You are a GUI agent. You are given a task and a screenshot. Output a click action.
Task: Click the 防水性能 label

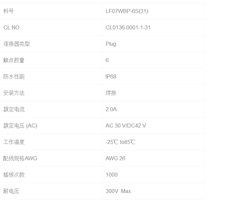[x=14, y=76]
